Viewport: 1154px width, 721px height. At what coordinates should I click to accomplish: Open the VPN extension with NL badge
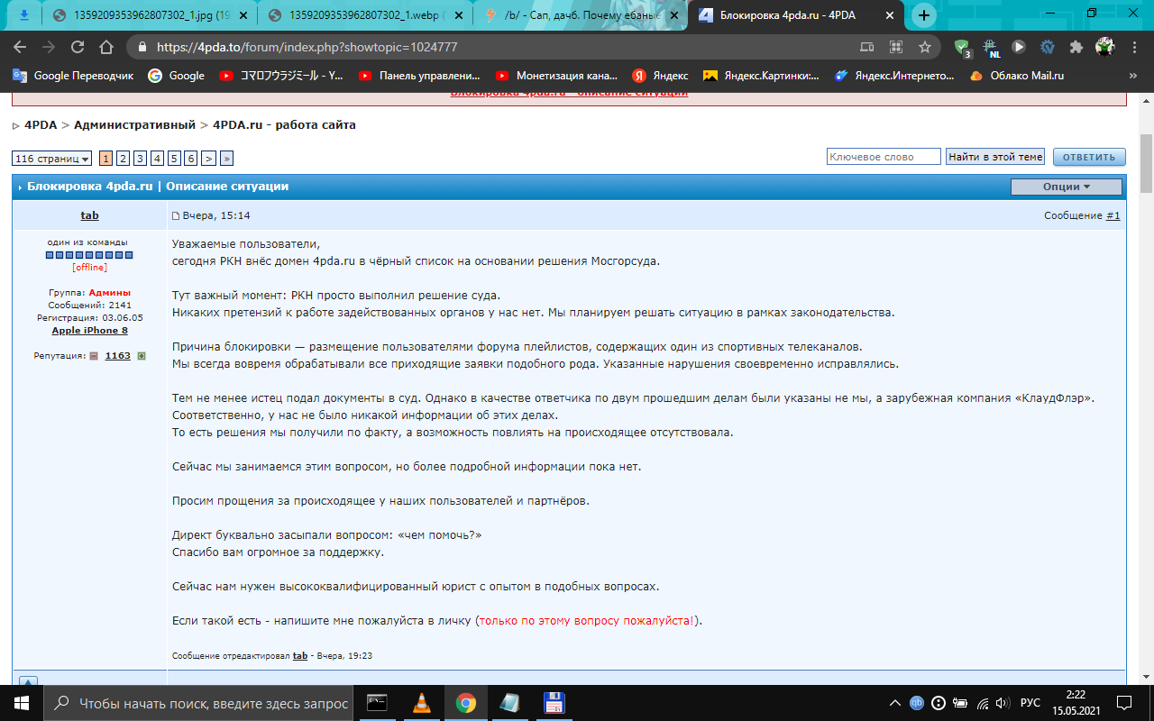click(x=991, y=48)
